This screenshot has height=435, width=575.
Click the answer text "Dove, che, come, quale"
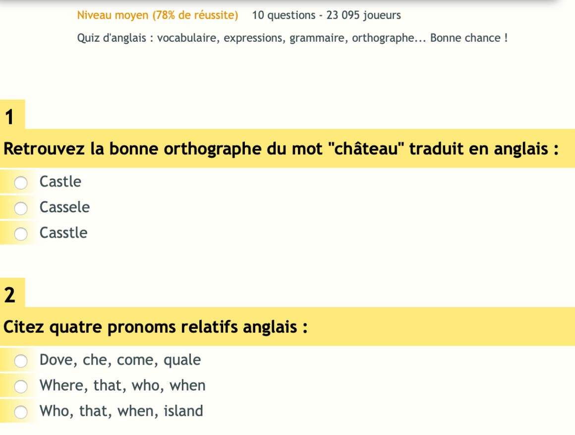(120, 360)
